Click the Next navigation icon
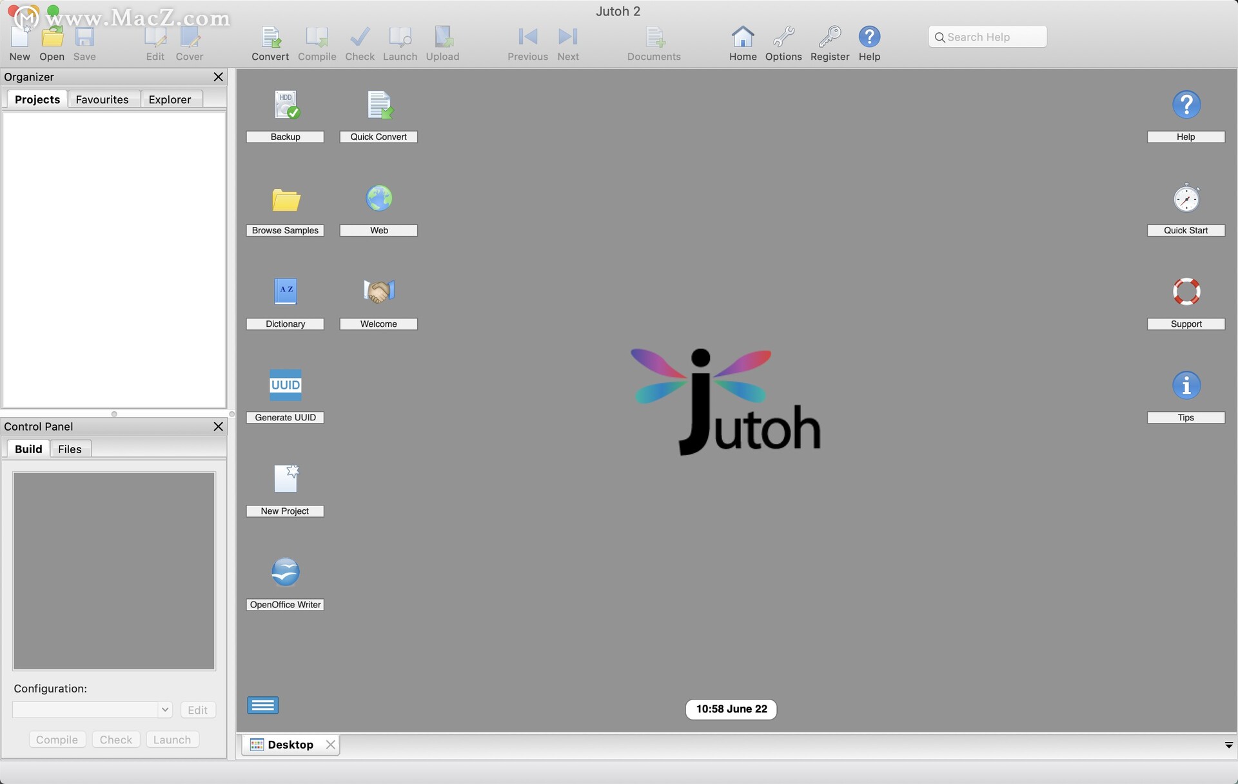The image size is (1238, 784). 568,37
